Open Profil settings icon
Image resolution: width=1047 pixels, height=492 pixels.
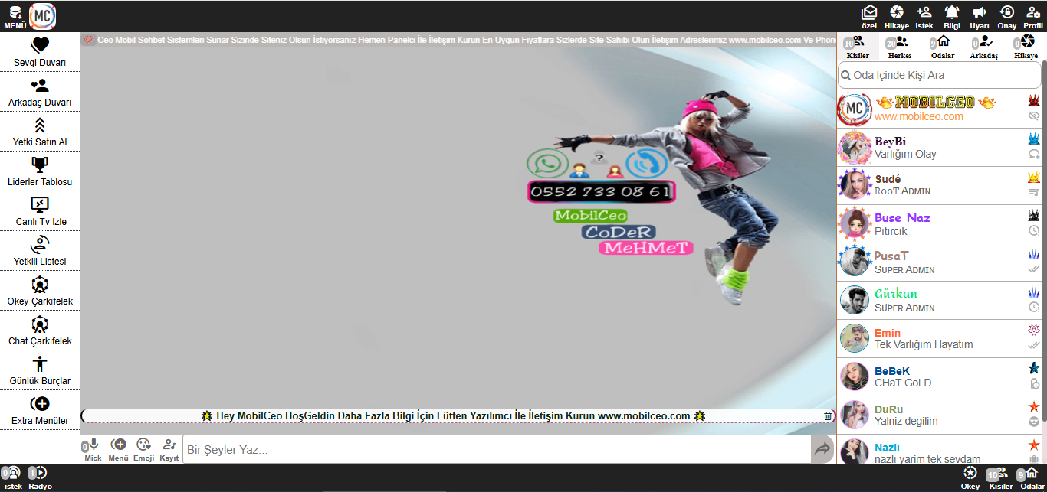pyautogui.click(x=1033, y=16)
